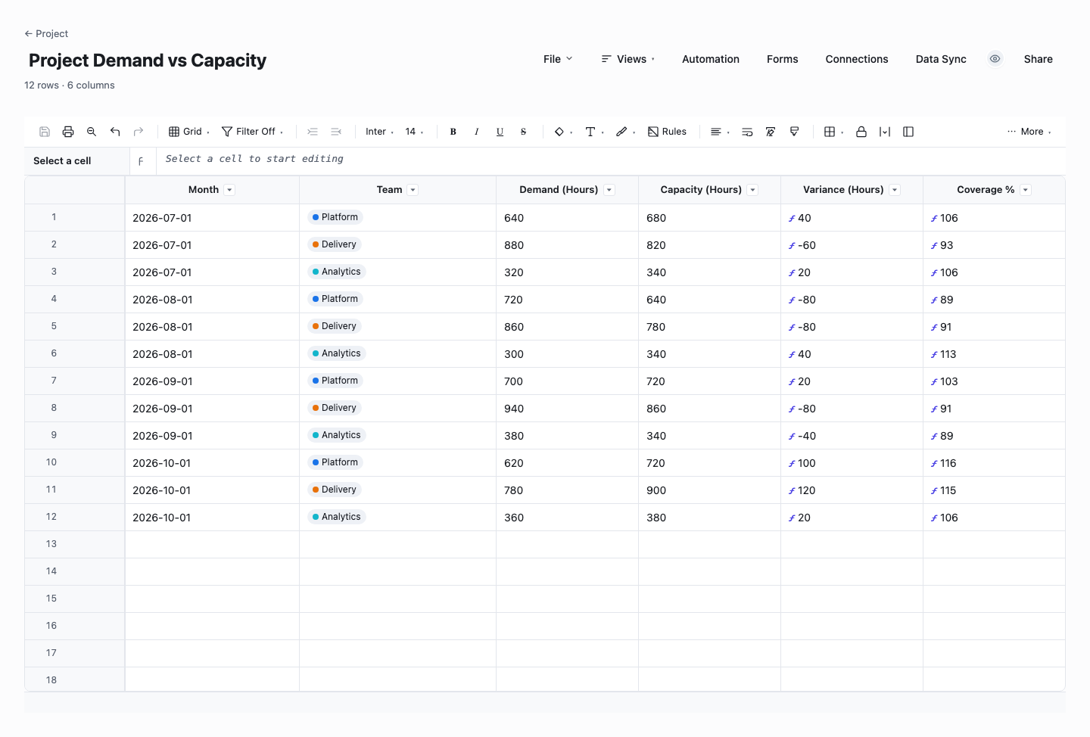The width and height of the screenshot is (1090, 737).
Task: Open the Forms menu
Action: [x=783, y=59]
